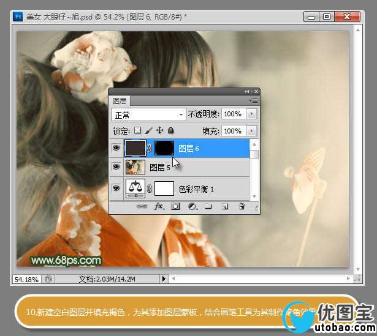
Task: Select layer name 图层 6
Action: [189, 149]
